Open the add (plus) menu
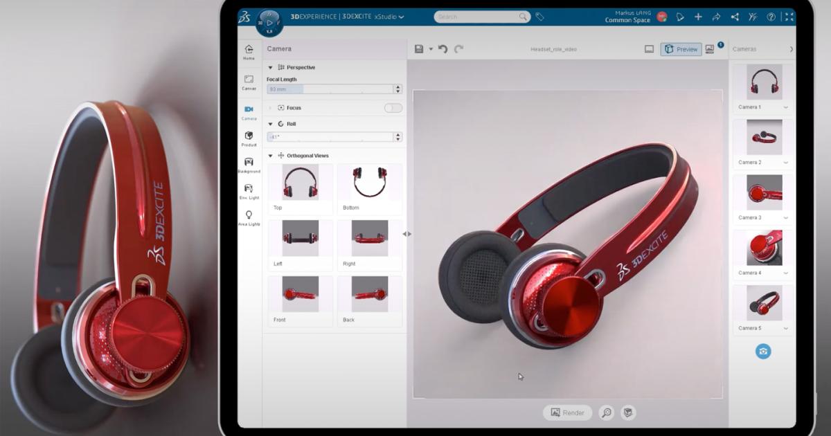This screenshot has height=436, width=831. coord(698,17)
